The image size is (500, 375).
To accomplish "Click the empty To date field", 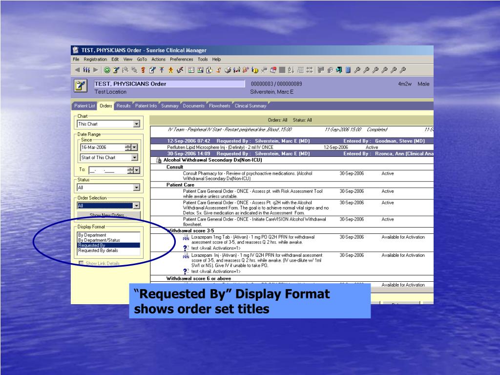I will pyautogui.click(x=107, y=170).
